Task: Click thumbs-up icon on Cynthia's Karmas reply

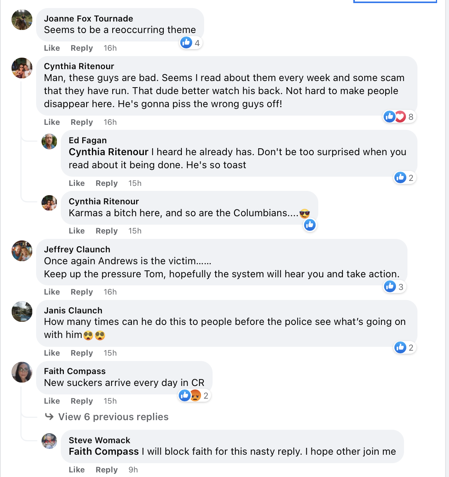Action: (x=310, y=225)
